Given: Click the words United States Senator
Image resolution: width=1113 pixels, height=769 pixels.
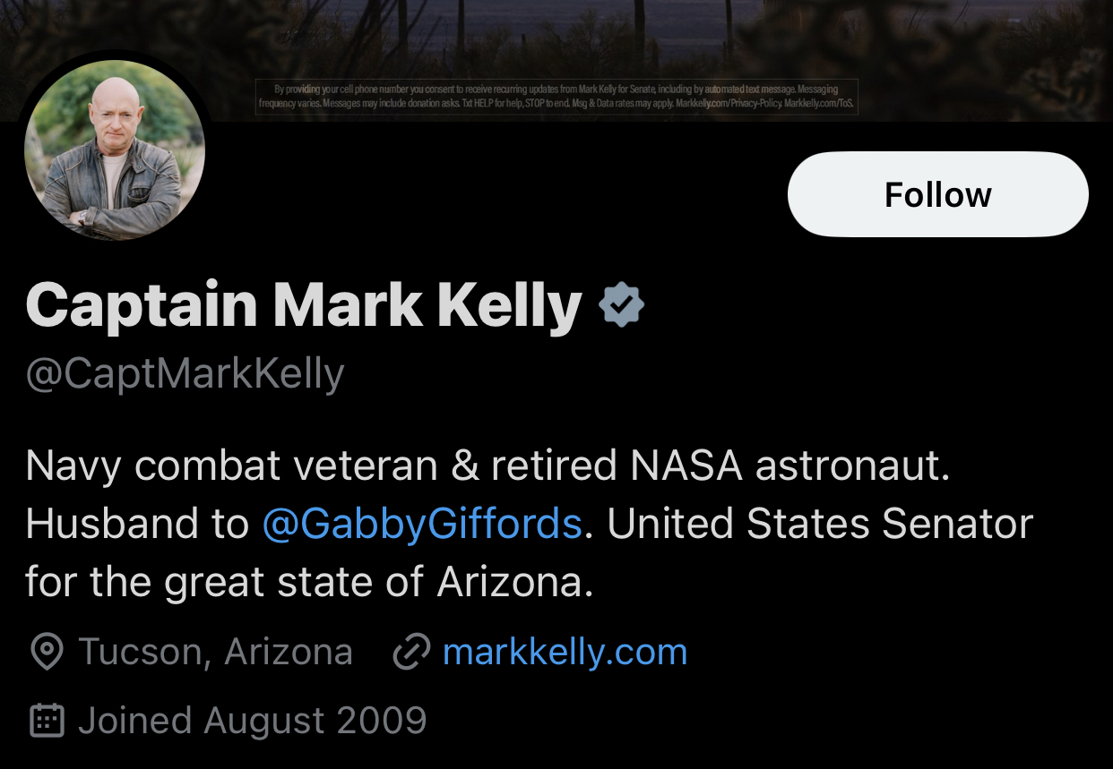Looking at the screenshot, I should click(820, 524).
